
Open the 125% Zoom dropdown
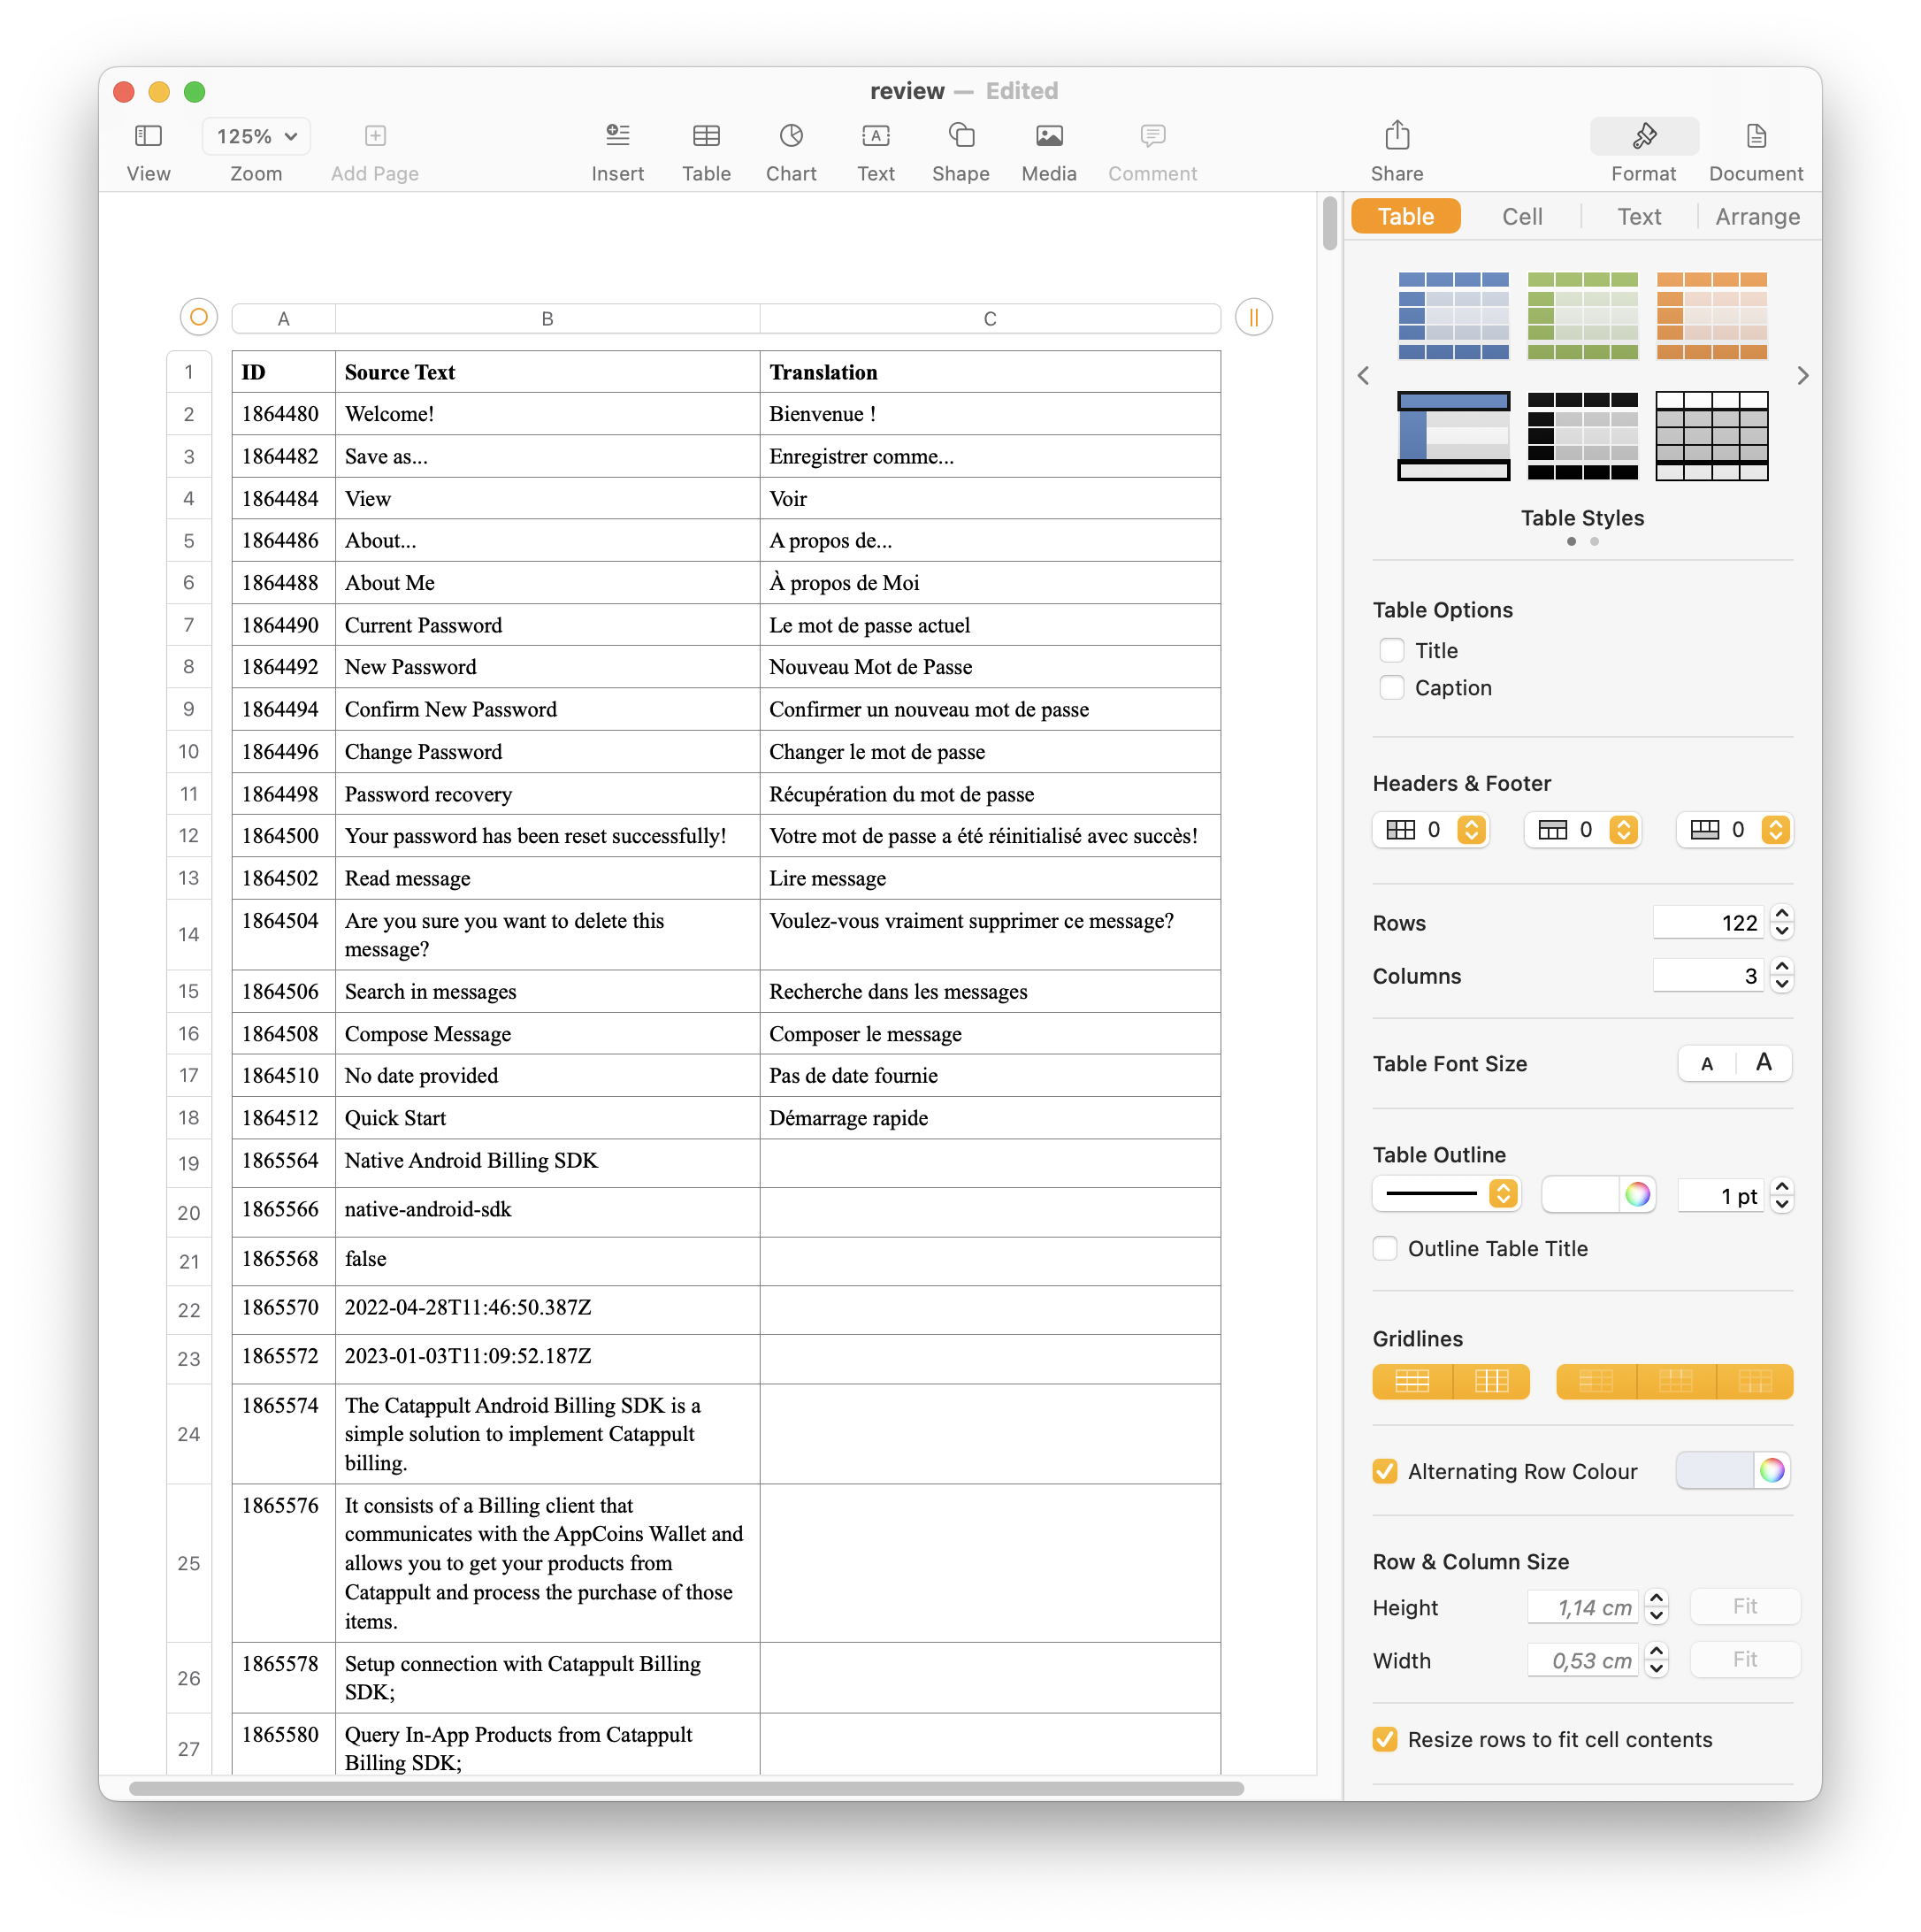point(256,136)
